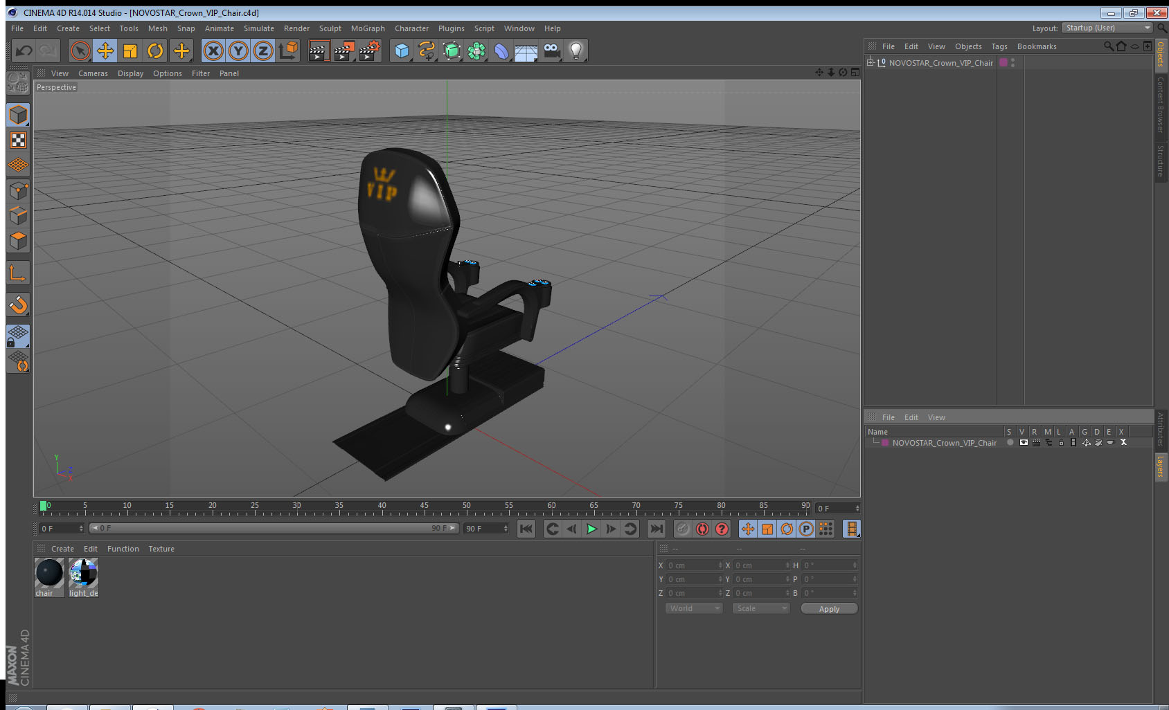Click the NURBS generator icon
Image resolution: width=1169 pixels, height=710 pixels.
point(452,51)
